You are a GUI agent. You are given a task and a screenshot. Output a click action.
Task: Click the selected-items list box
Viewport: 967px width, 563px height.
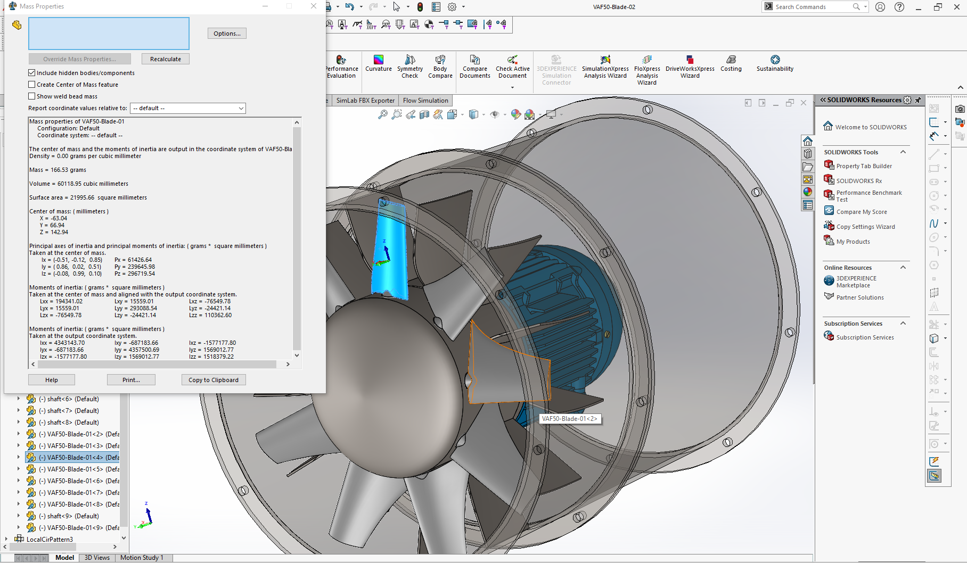tap(109, 34)
